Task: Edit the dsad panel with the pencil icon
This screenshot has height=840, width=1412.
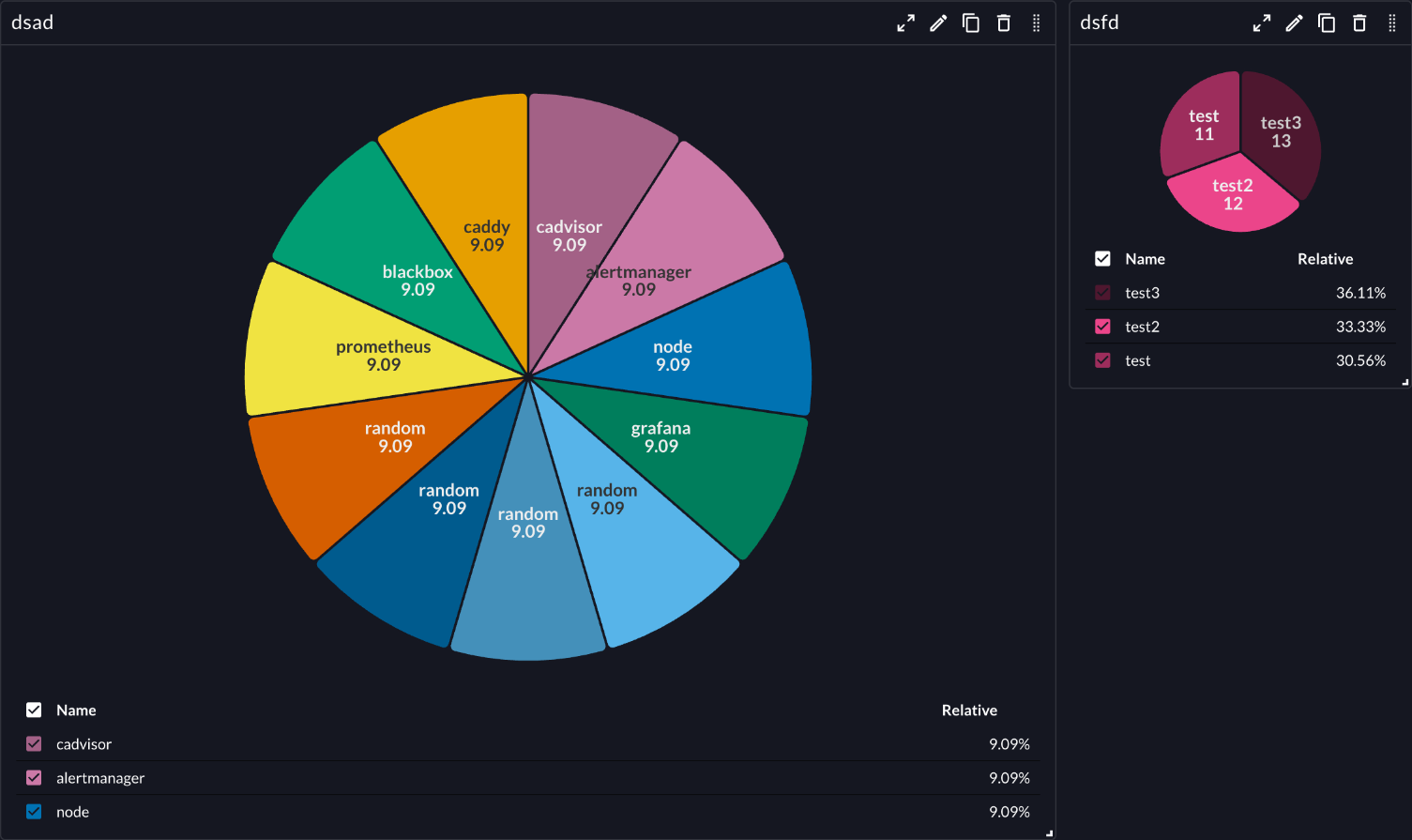Action: tap(938, 23)
